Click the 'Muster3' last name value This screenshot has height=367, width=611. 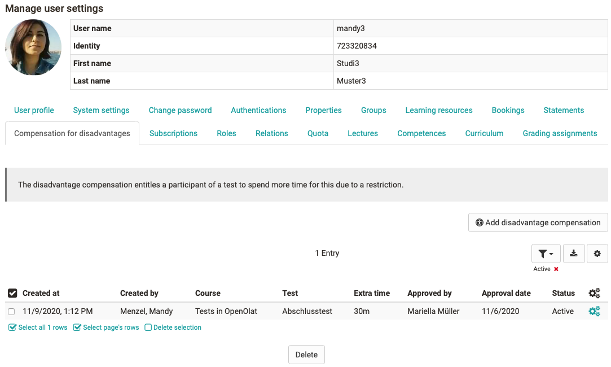(351, 81)
